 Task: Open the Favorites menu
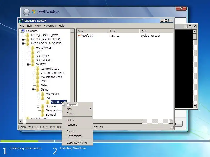pyautogui.click(x=50, y=26)
